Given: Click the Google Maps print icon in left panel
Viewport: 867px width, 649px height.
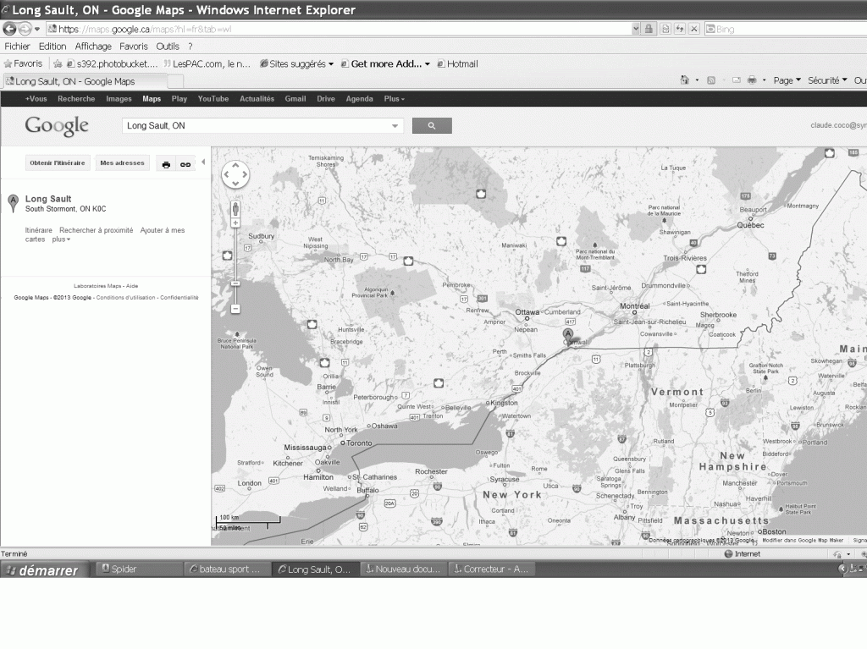Looking at the screenshot, I should 166,164.
